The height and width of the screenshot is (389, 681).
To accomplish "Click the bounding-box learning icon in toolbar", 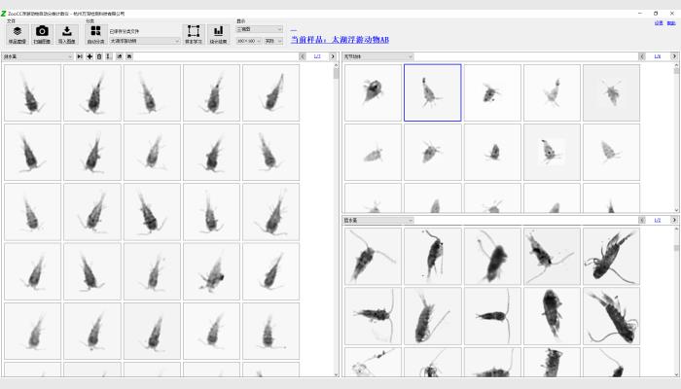I will (x=193, y=35).
